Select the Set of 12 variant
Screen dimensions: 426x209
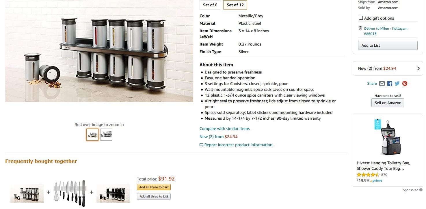(235, 5)
